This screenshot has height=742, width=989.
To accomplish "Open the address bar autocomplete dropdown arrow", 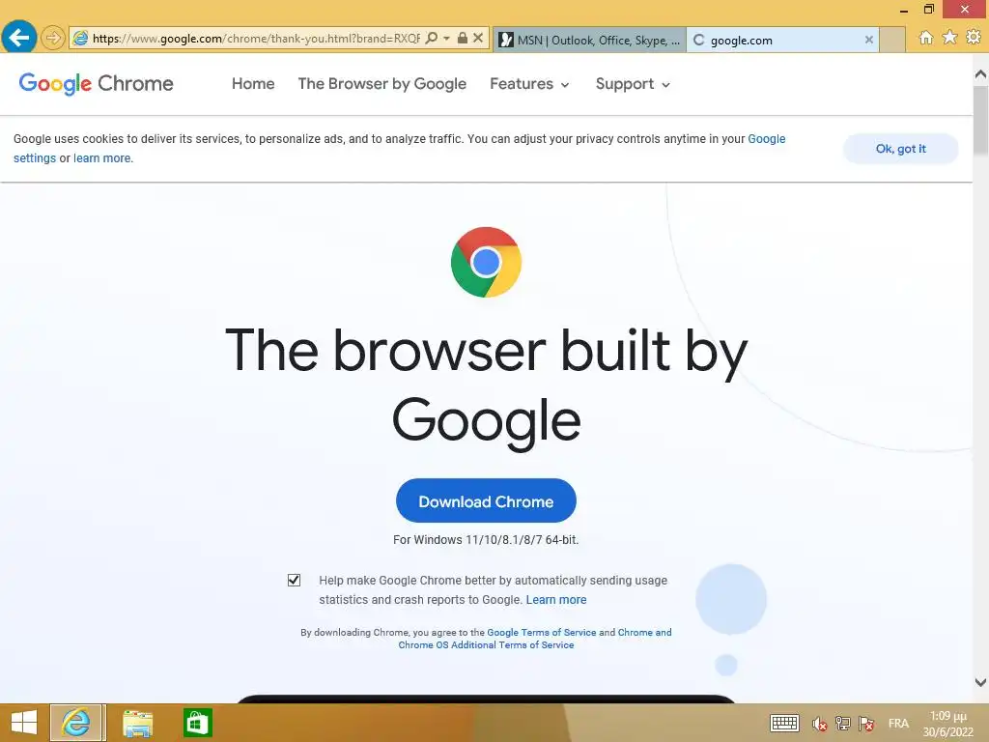I will pyautogui.click(x=446, y=39).
